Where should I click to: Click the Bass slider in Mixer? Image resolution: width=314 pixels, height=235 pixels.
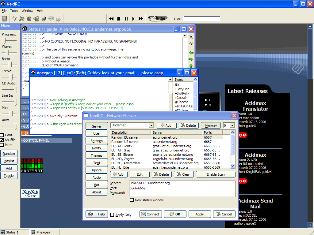tap(10, 65)
